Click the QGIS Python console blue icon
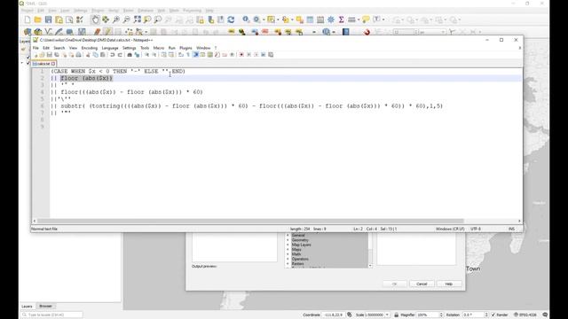Screen dimensions: 568x319 point(345,32)
